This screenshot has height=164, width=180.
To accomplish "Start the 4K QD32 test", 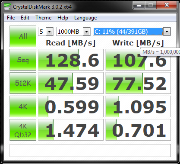I will [23, 130].
